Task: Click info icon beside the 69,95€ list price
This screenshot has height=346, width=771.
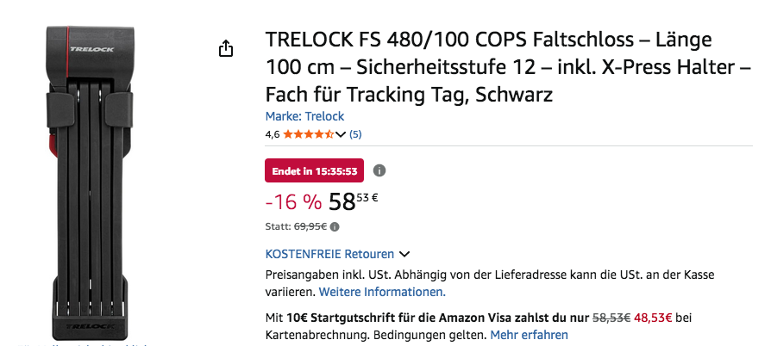Action: coord(335,227)
